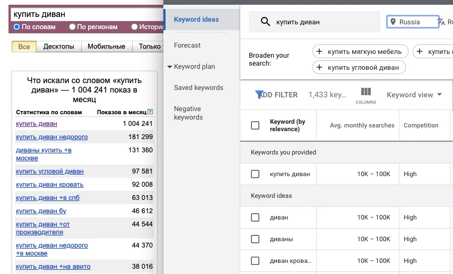The image size is (453, 274).
Task: Switch to the Десктопы tab
Action: [x=59, y=47]
